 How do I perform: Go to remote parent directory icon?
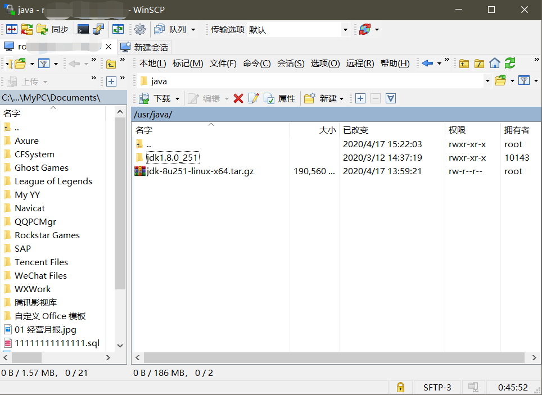464,63
